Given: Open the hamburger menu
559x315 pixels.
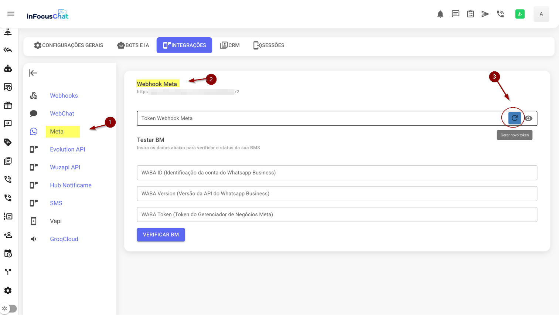Looking at the screenshot, I should pos(11,14).
